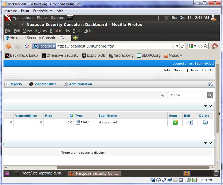The height and width of the screenshot is (185, 223).
Task: Open the News link
Action: tap(194, 70)
